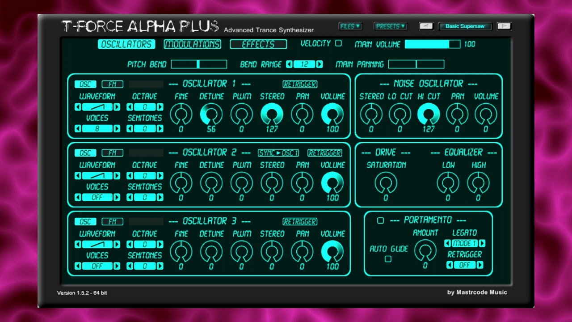Next waveform arrow for Oscillator 2
This screenshot has height=322, width=572.
coord(117,176)
